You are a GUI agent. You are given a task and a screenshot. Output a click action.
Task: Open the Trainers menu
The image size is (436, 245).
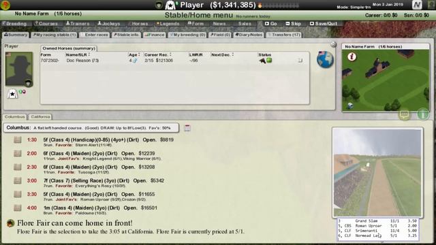[x=78, y=24]
